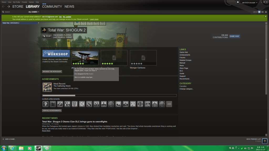Click the inbox notification envelope icon
The width and height of the screenshot is (269, 151).
[x=238, y=2]
